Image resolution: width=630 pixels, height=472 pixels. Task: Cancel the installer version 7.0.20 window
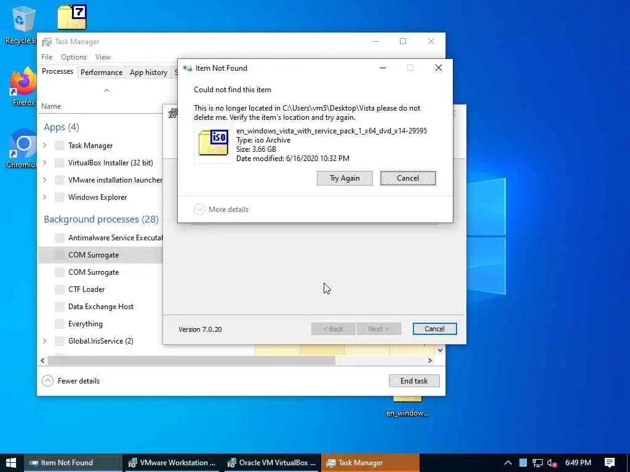[x=434, y=329]
